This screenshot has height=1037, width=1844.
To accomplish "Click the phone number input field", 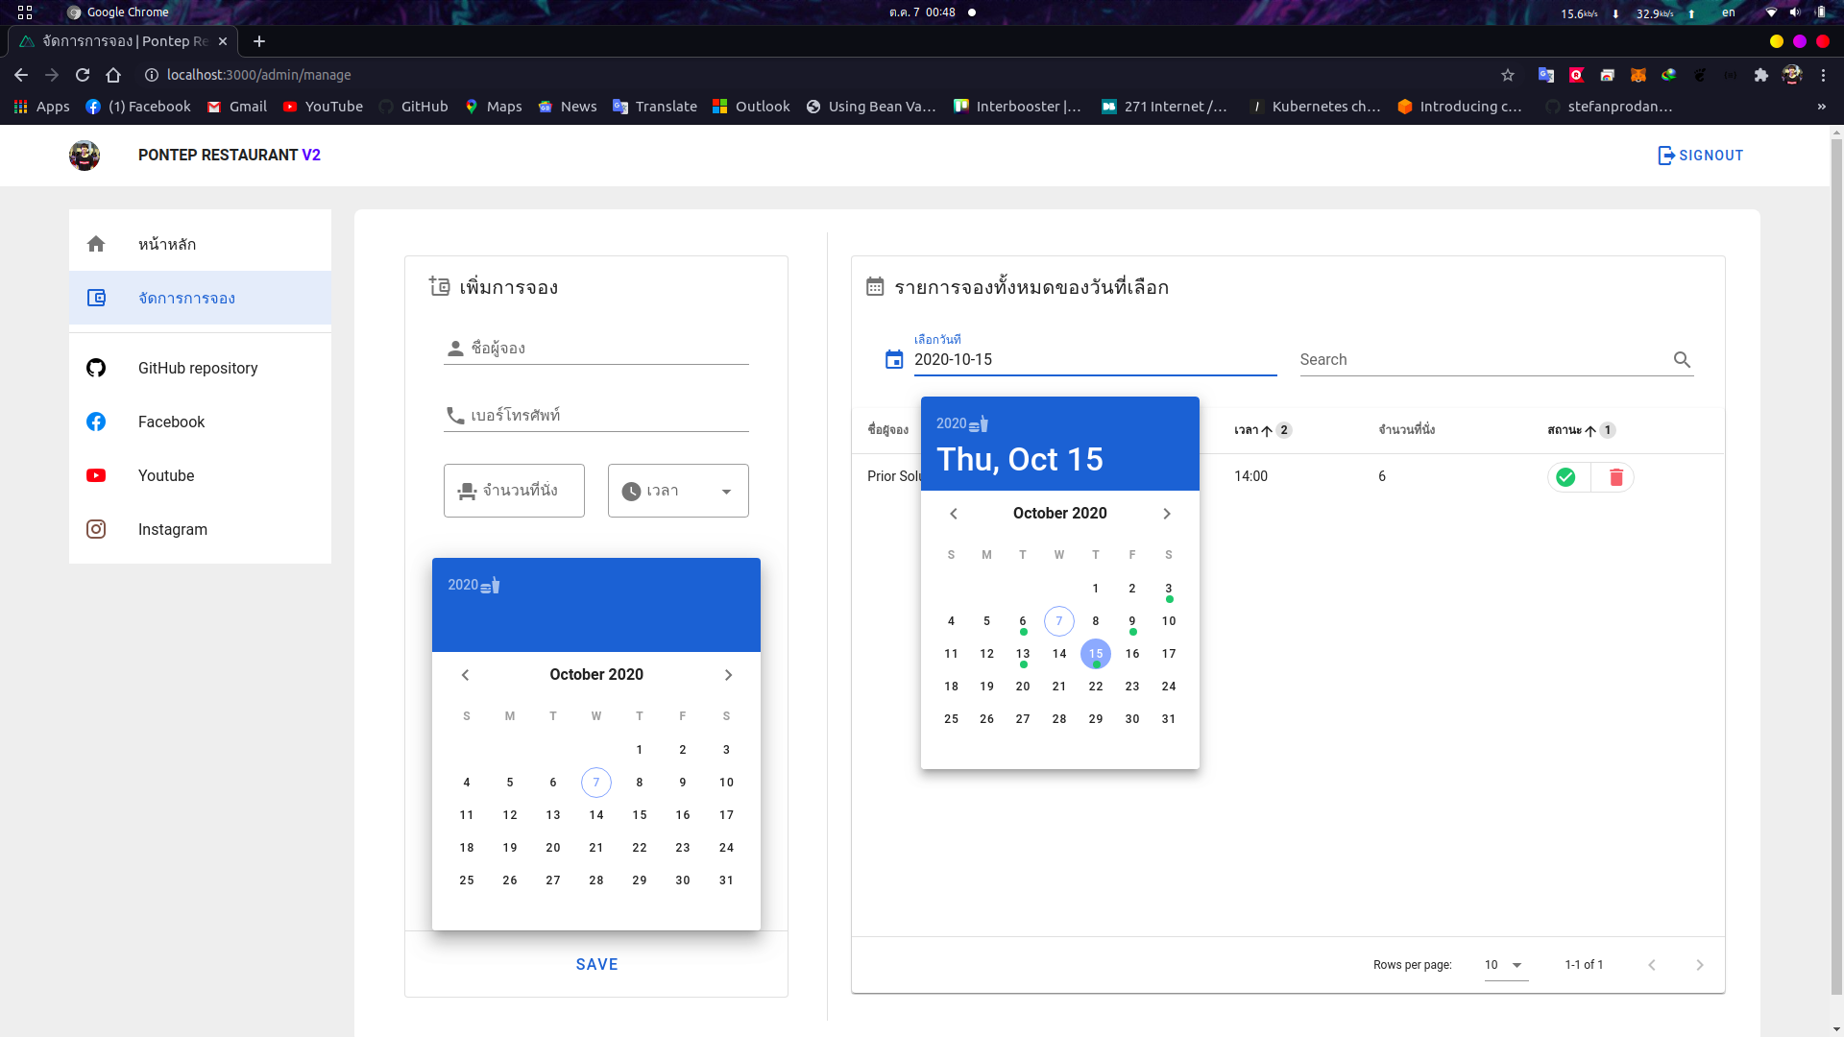I will coord(596,415).
